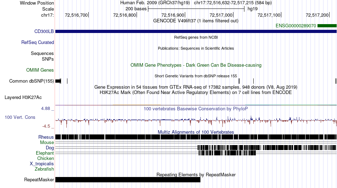Viewport: 337px width, 188px height.
Task: Click the Layered H3K27Ac track label
Action: 23,97
